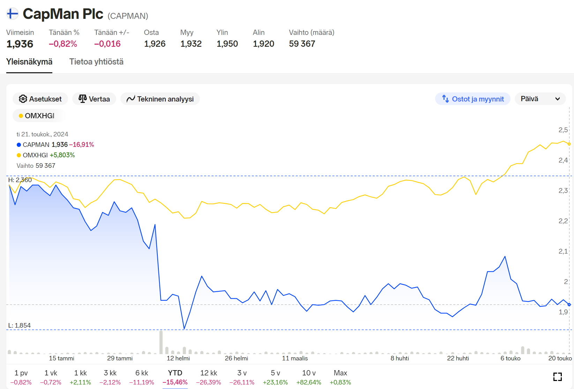Click the 6 touko axis label
Image resolution: width=574 pixels, height=389 pixels.
point(510,358)
